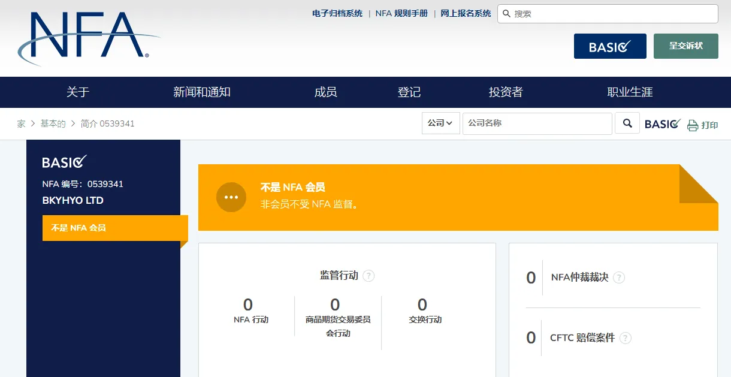Viewport: 731px width, 377px height.
Task: Open the 电子归档系统 link
Action: [337, 13]
